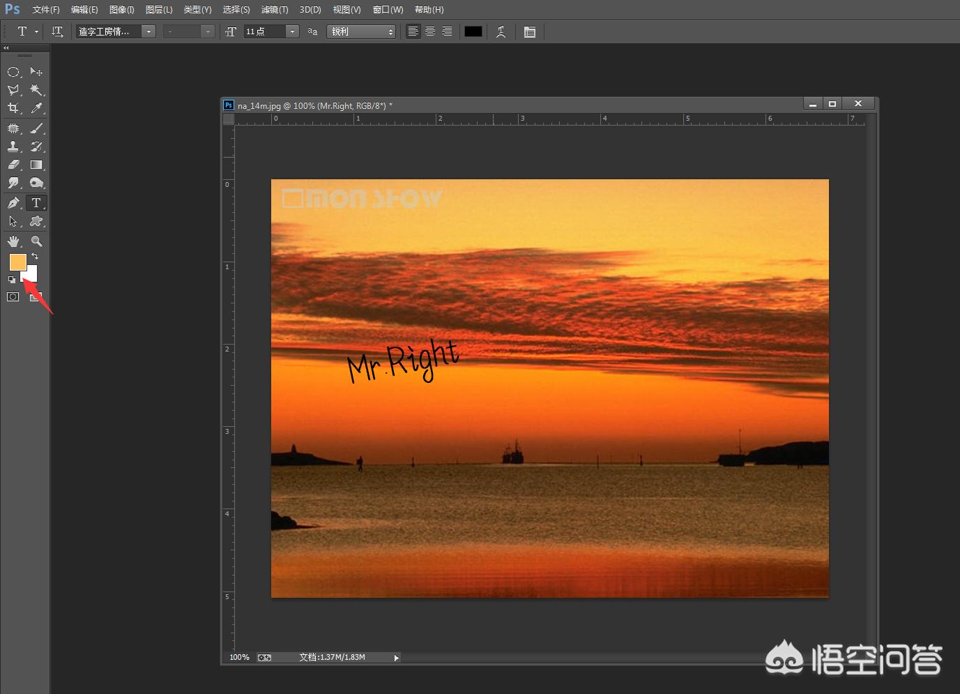The image size is (960, 694).
Task: Toggle text orientation in options bar
Action: pos(57,31)
